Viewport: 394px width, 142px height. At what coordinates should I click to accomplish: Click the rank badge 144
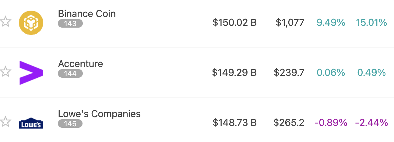(70, 74)
